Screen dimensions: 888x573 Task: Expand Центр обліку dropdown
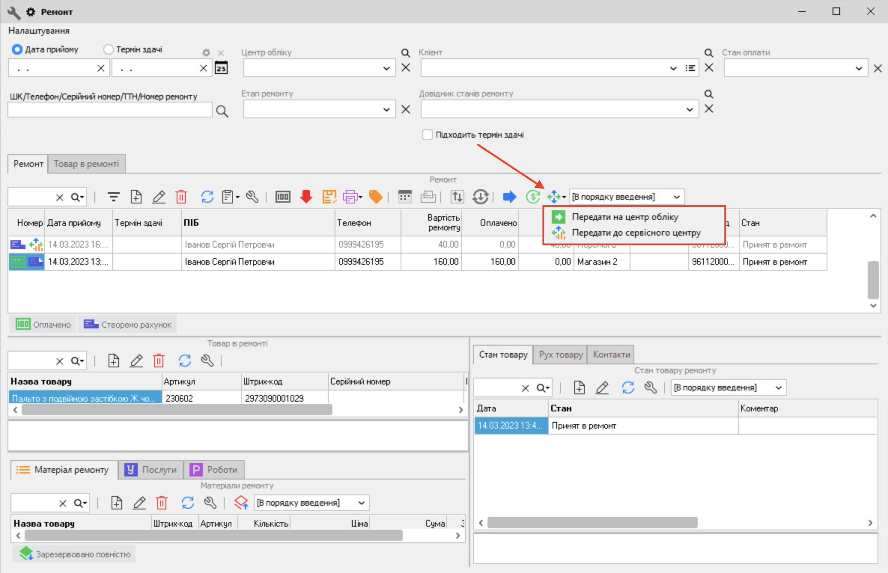pos(386,68)
